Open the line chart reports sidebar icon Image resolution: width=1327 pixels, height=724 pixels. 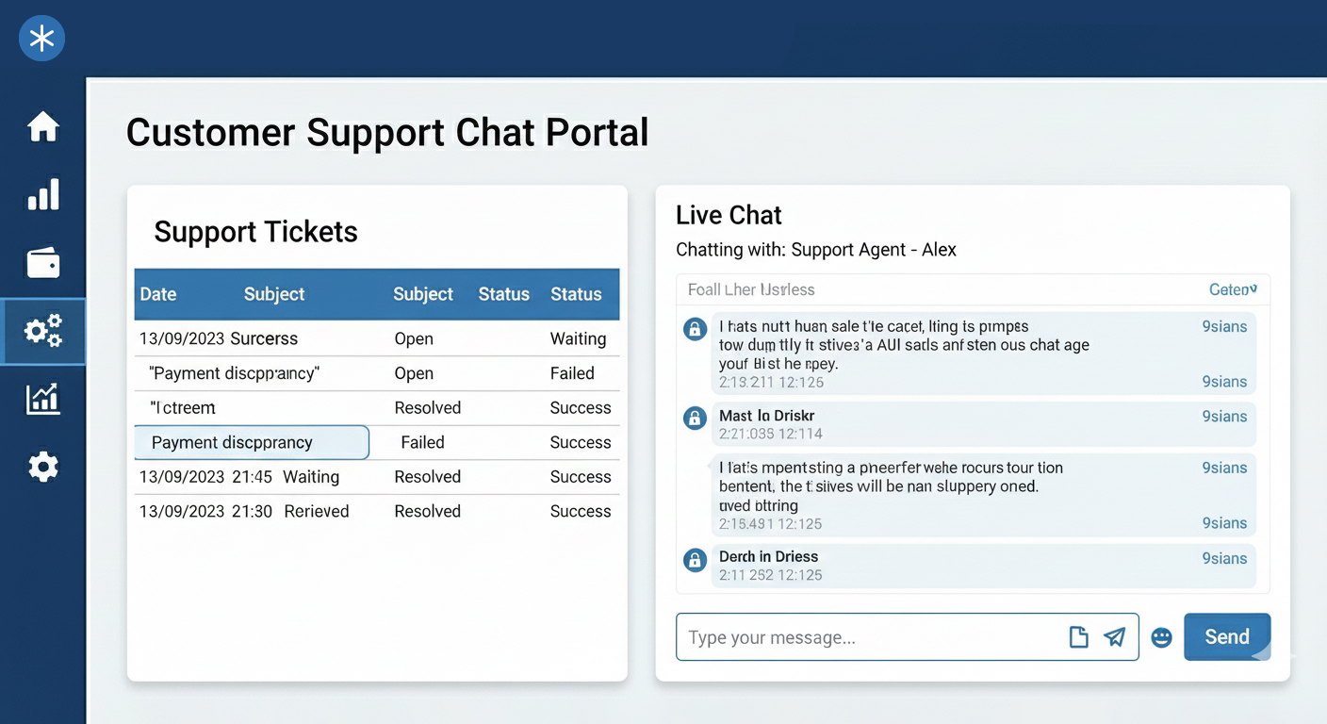pyautogui.click(x=43, y=399)
